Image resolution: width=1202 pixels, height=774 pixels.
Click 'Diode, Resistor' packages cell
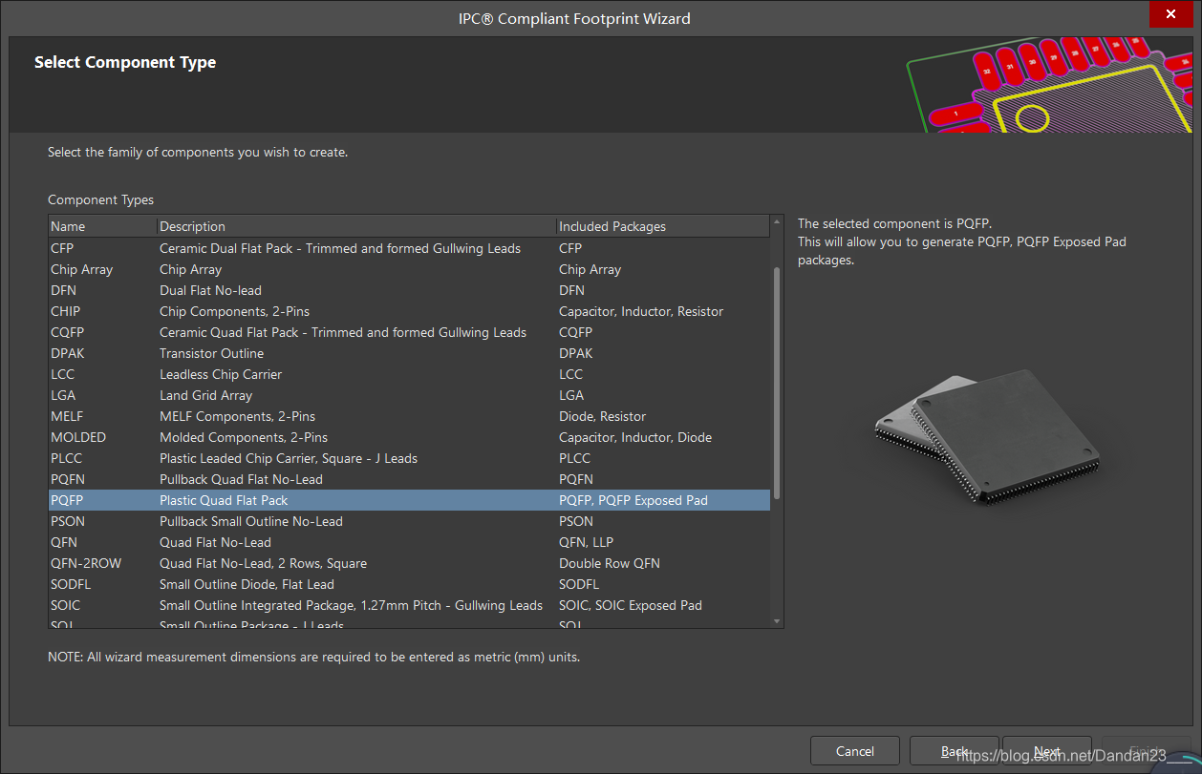[602, 416]
